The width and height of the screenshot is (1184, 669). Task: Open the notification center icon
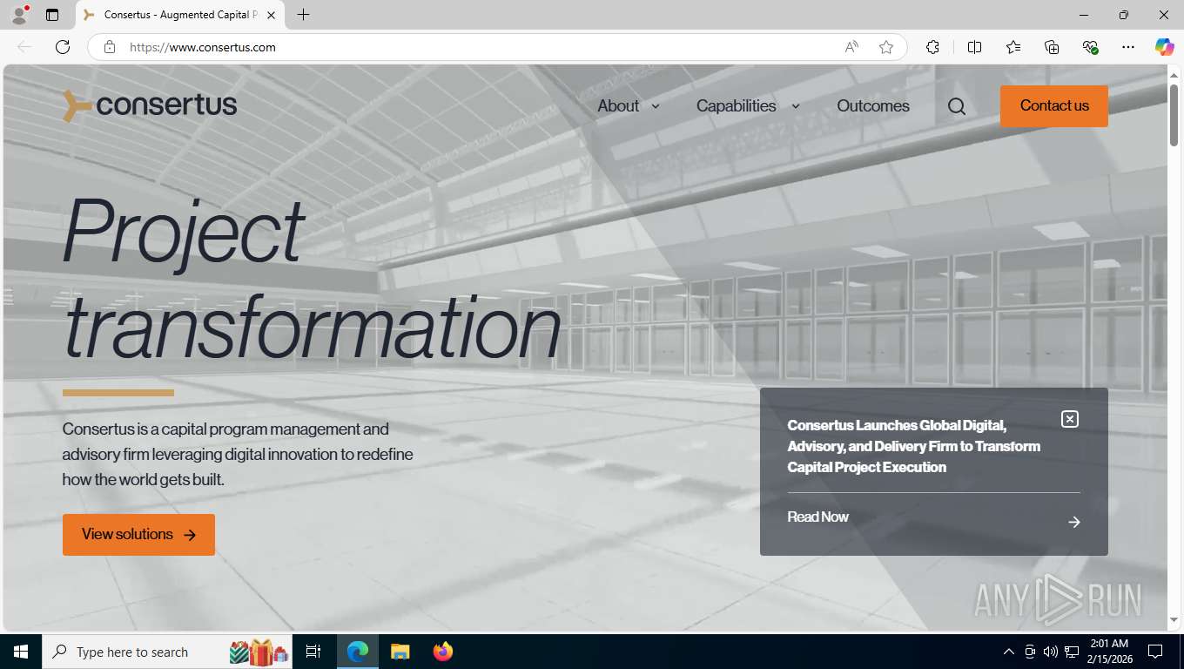point(1155,652)
